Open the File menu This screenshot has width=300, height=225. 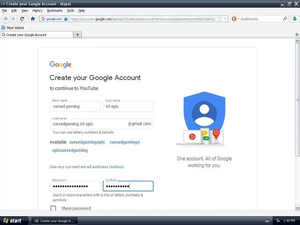click(x=4, y=11)
